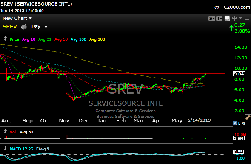Image resolution: width=251 pixels, height=164 pixels.
Task: Select the Avg 50 legend in the price pane
Action: [61, 39]
